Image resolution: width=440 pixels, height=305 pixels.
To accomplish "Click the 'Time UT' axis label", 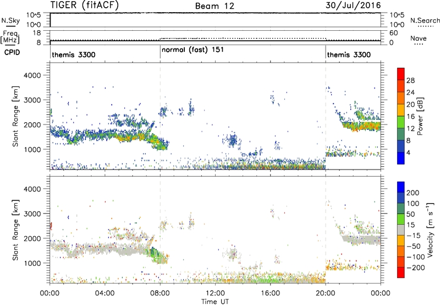I will tap(215, 301).
